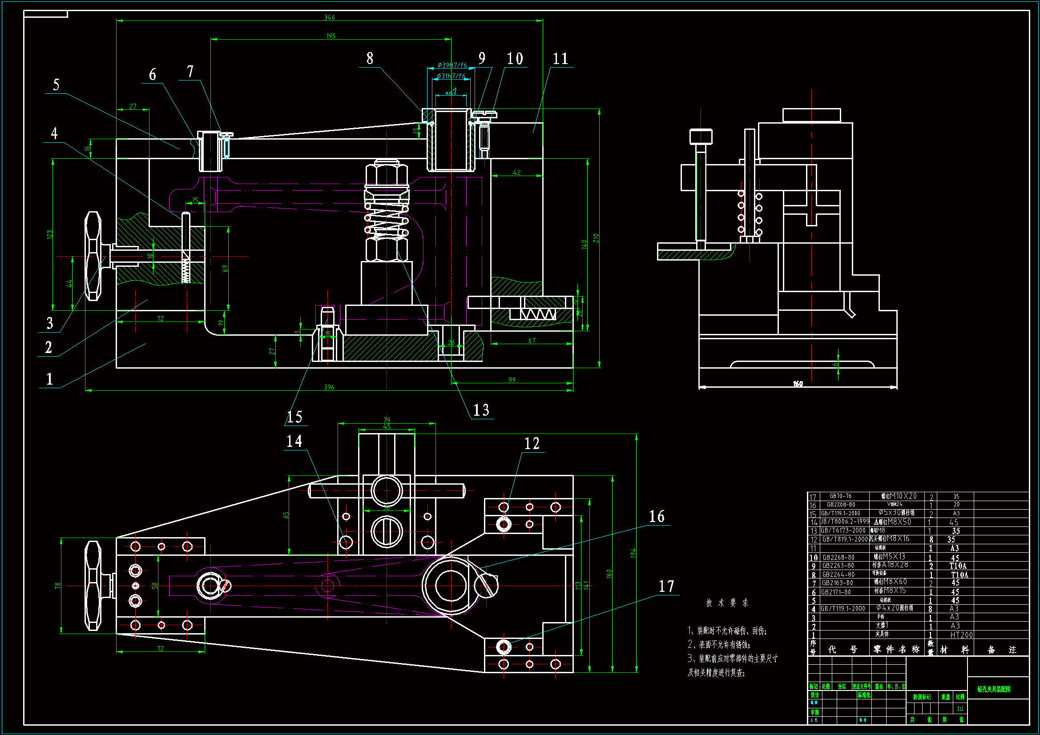Viewport: 1040px width, 735px height.
Task: Click the 346 overall dimension text
Action: click(x=329, y=17)
